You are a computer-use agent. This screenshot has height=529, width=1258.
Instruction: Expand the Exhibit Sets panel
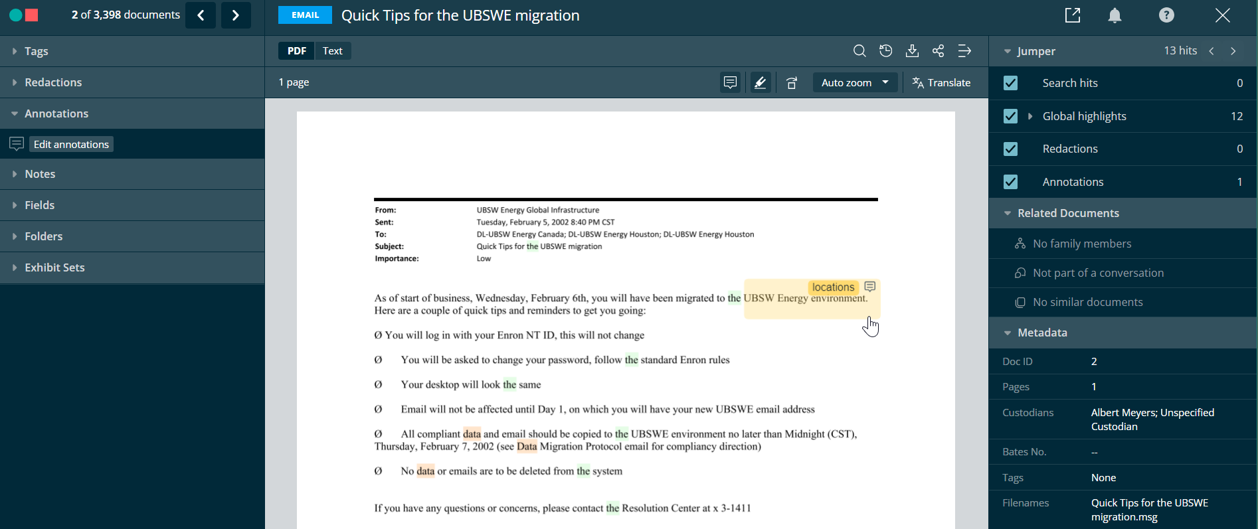tap(132, 267)
